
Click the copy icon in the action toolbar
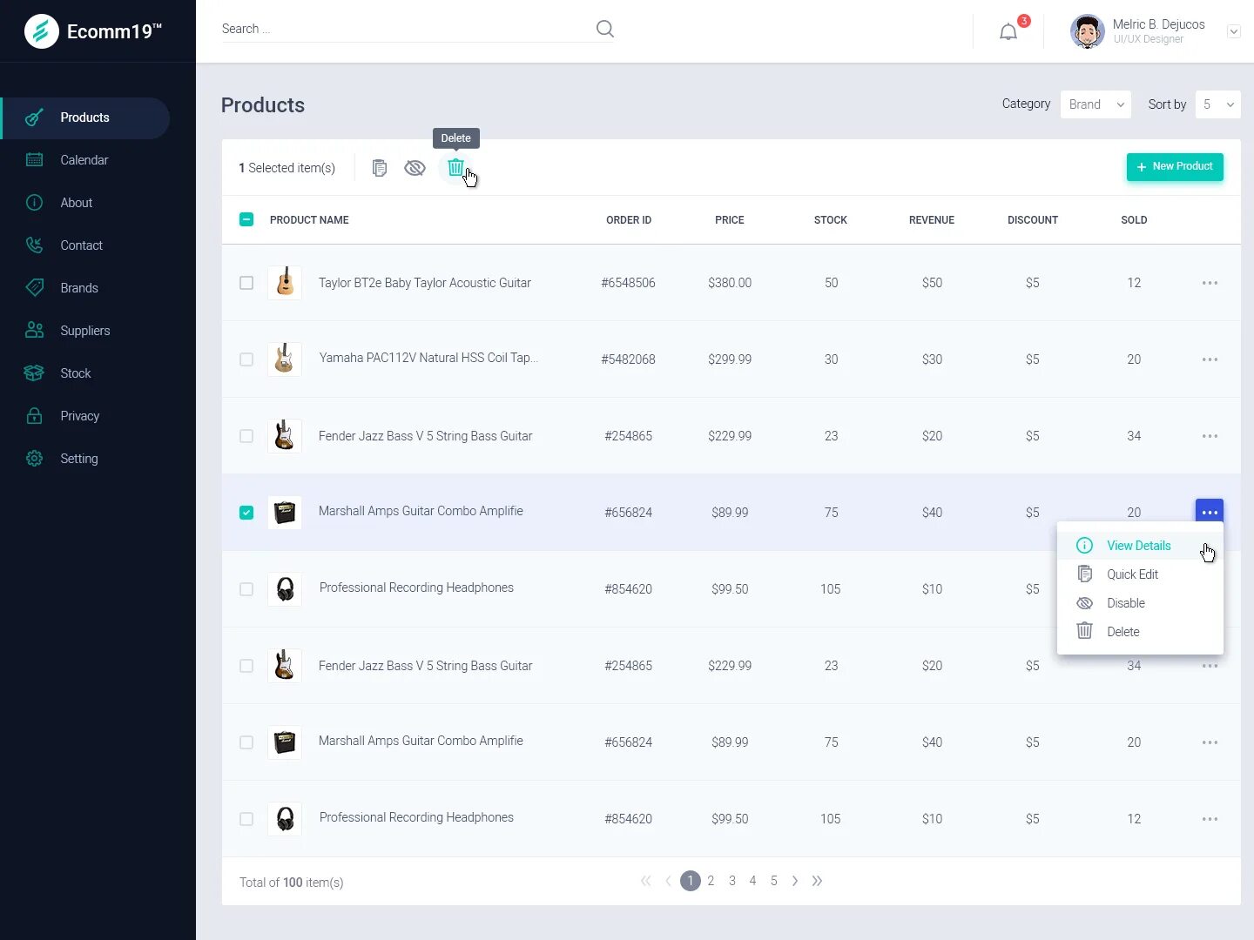tap(380, 167)
